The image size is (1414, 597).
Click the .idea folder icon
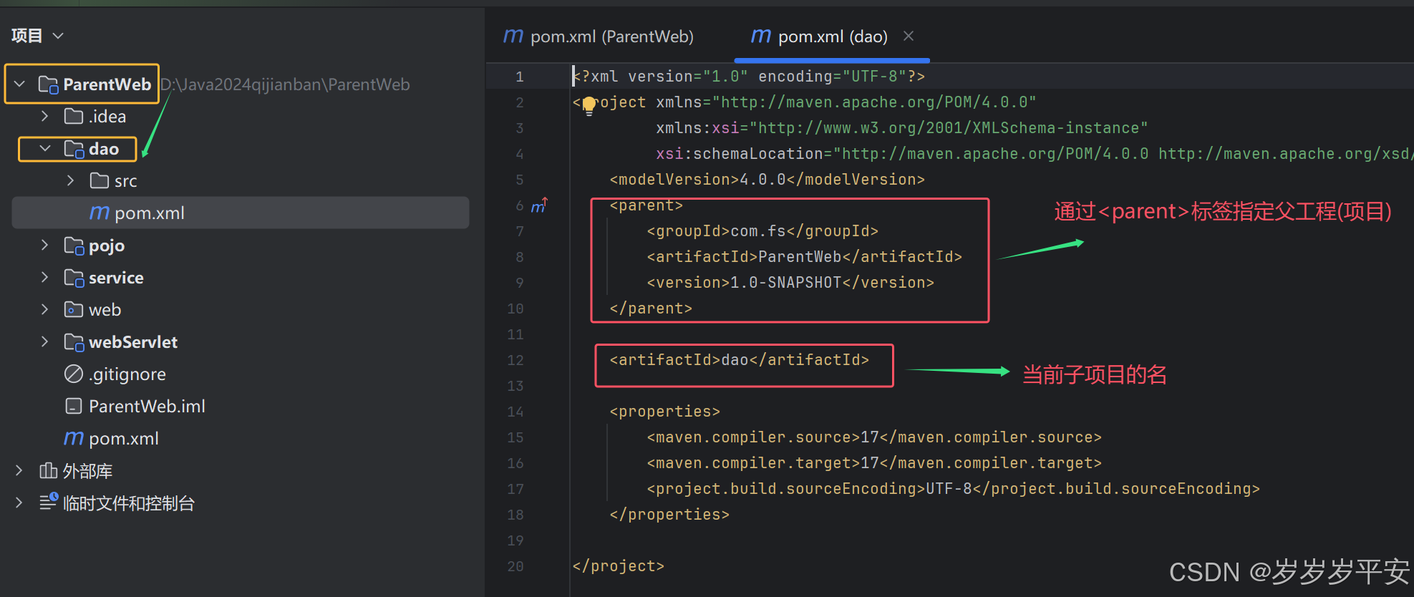74,116
